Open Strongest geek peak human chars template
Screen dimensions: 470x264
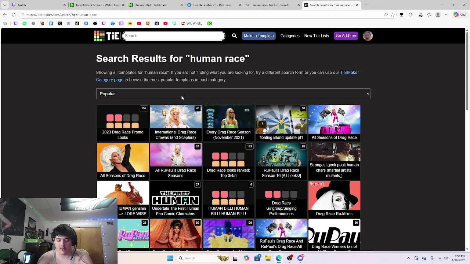334,161
